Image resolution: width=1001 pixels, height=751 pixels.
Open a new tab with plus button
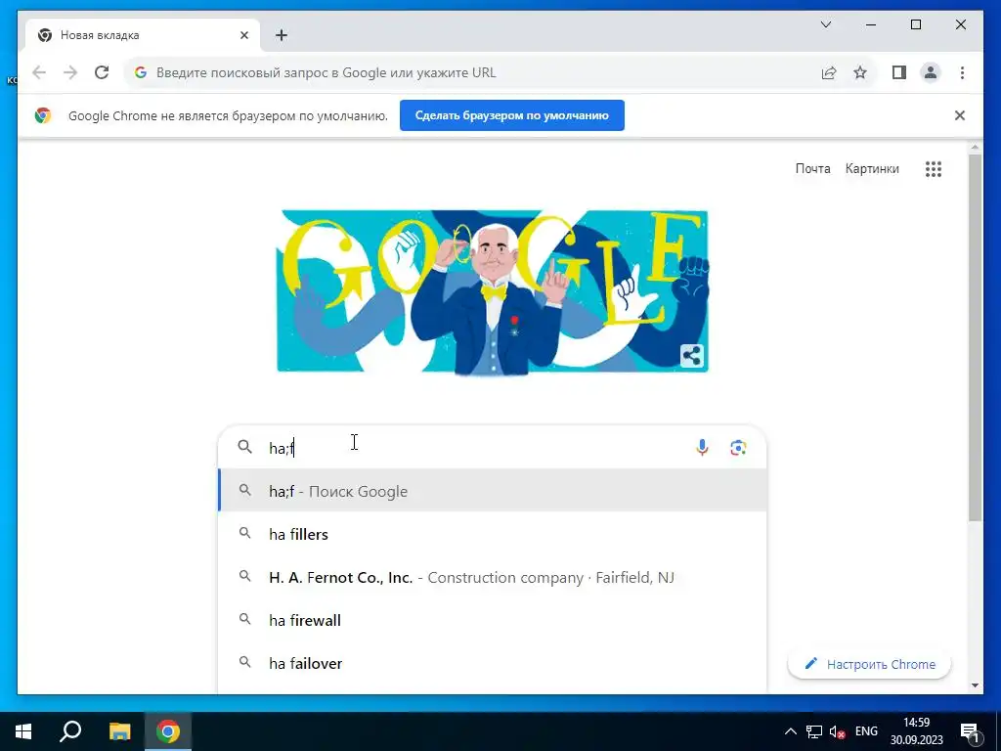point(281,35)
